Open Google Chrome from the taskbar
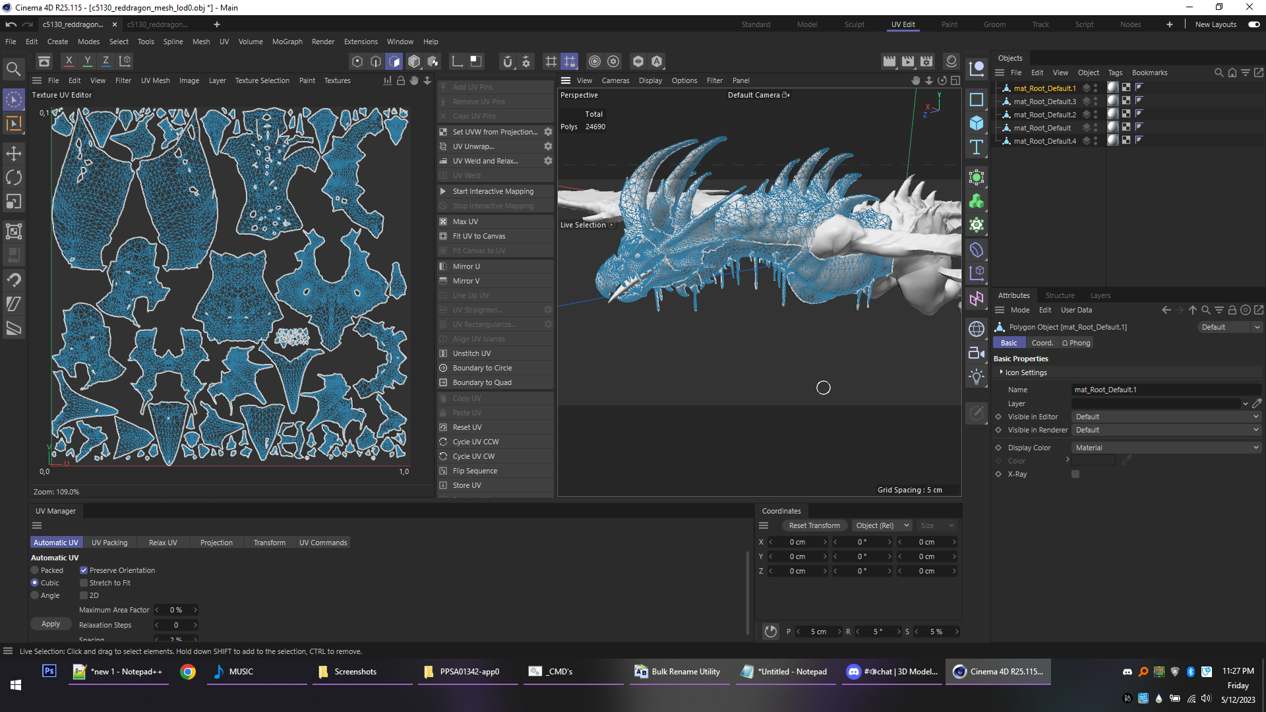 (188, 672)
